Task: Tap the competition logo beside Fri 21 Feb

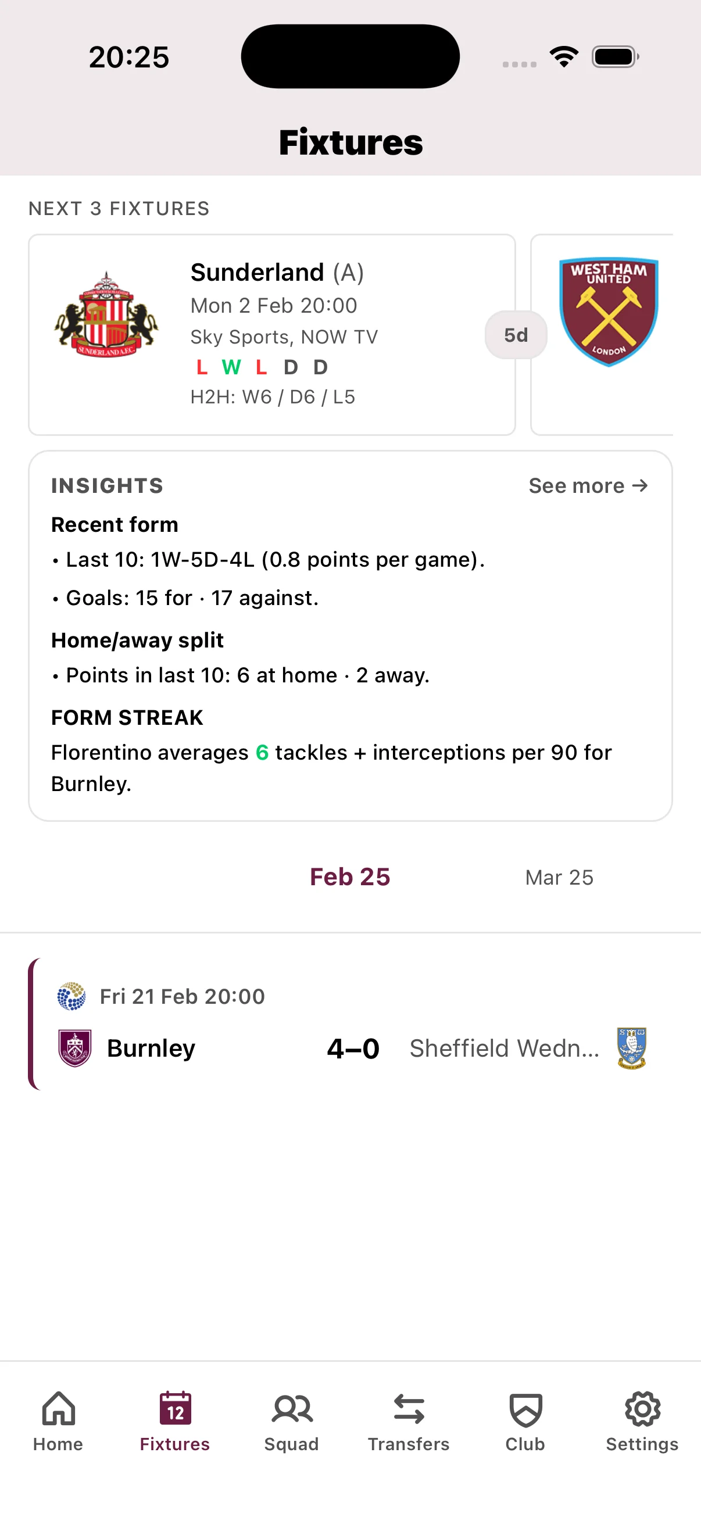Action: point(69,996)
